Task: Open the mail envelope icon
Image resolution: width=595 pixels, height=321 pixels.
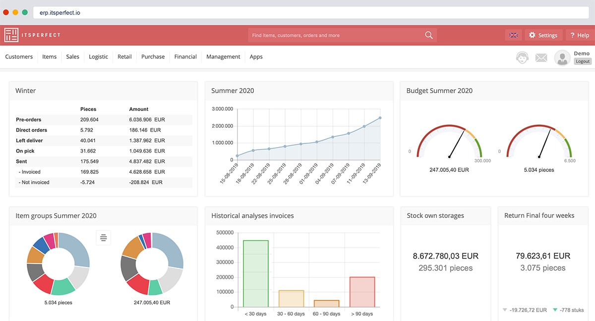Action: pyautogui.click(x=541, y=58)
